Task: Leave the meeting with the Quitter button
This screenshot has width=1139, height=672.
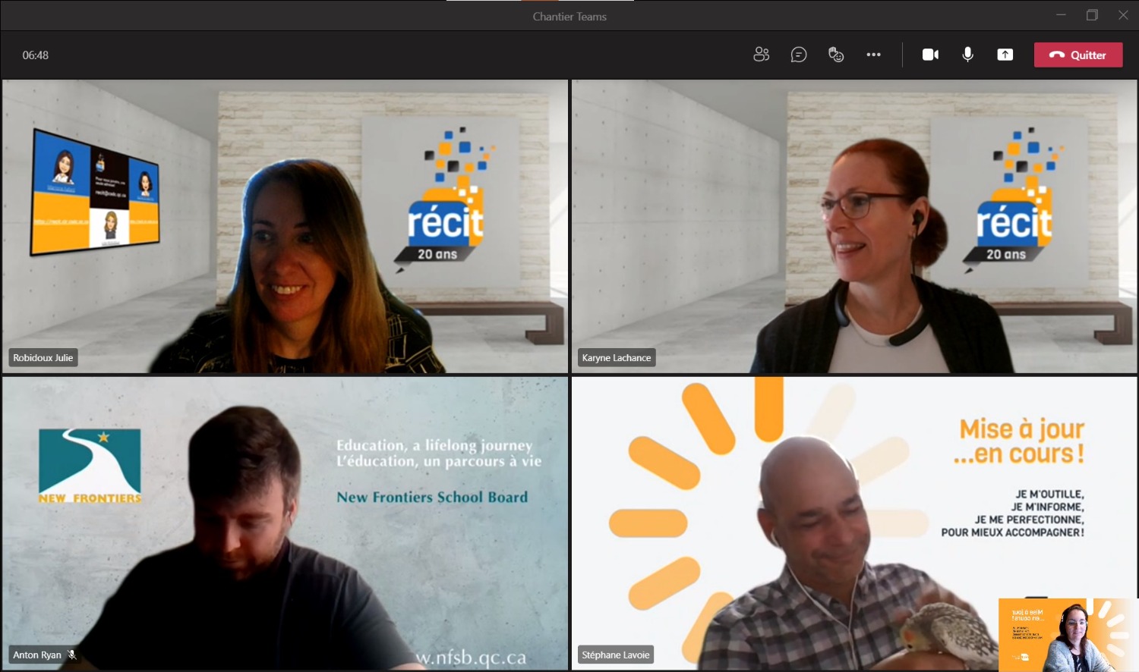Action: pos(1077,55)
